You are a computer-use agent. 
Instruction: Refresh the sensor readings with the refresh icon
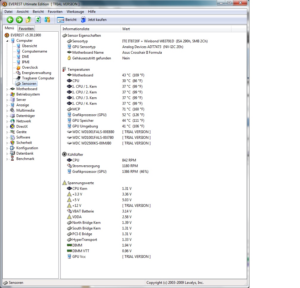38,20
